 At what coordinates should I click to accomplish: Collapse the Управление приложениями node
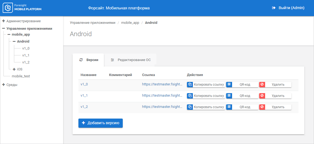tap(3, 28)
